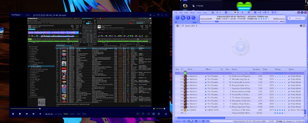Open the Player menu in music player
The width and height of the screenshot is (308, 123).
(192, 13)
